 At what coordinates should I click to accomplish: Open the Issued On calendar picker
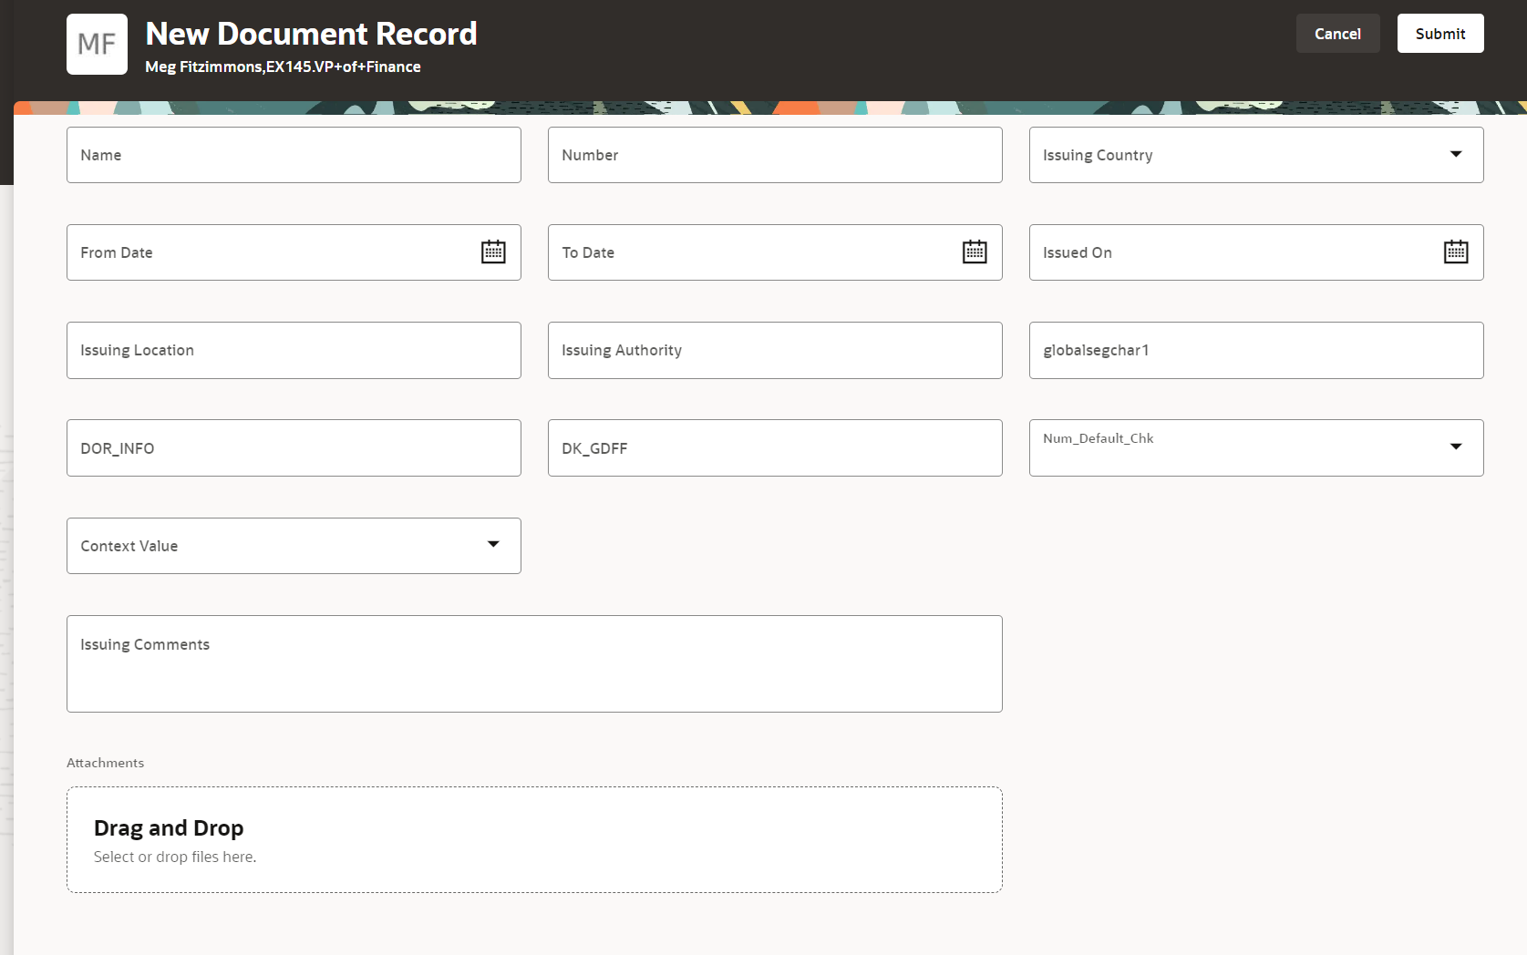pos(1456,252)
